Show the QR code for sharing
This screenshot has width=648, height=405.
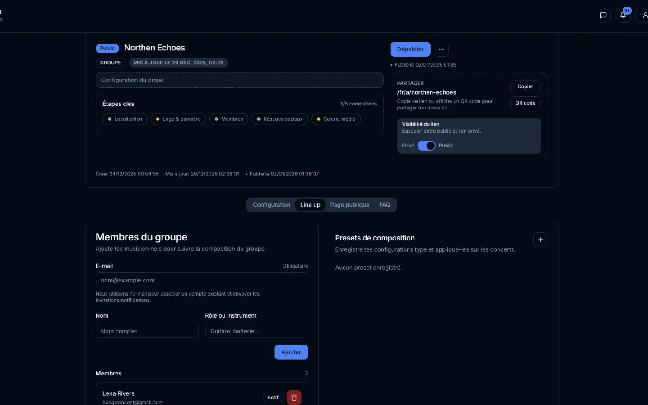pos(525,103)
